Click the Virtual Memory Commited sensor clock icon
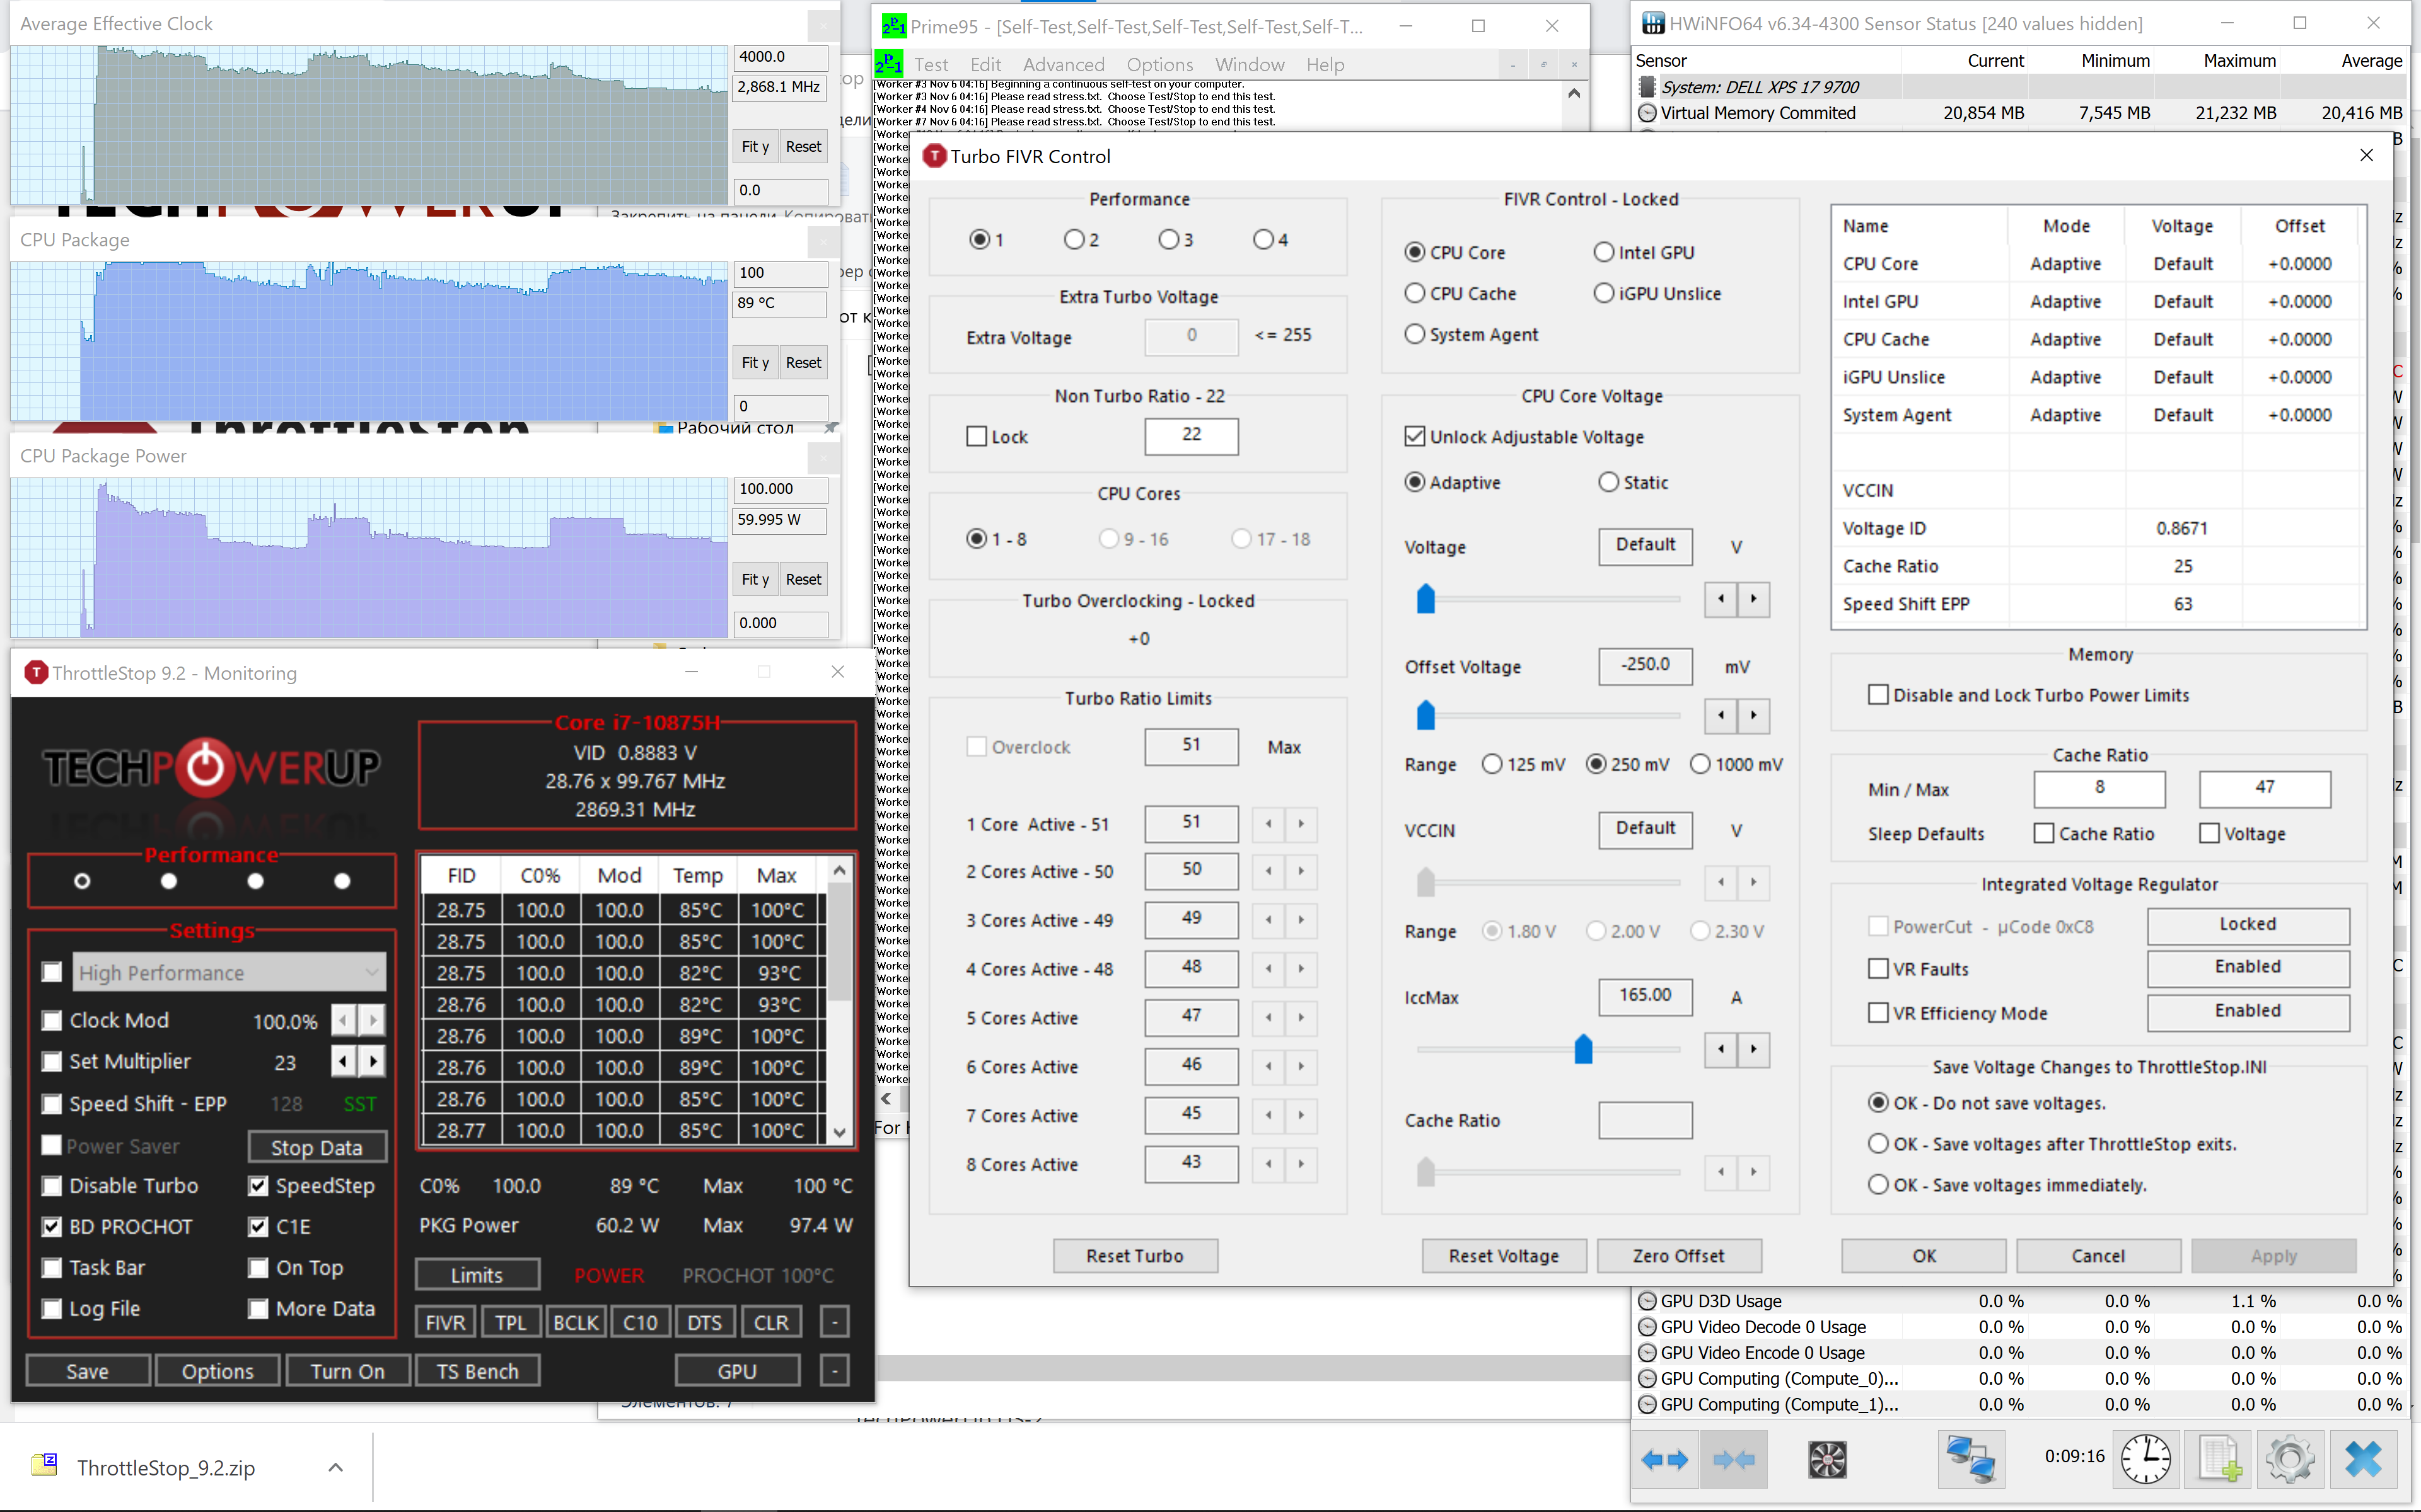This screenshot has width=2421, height=1512. click(x=1647, y=113)
